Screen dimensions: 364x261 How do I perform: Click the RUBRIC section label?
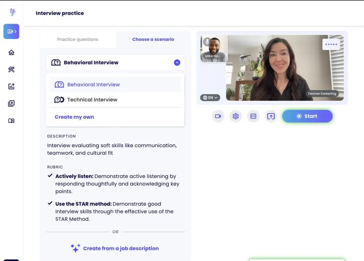pyautogui.click(x=55, y=167)
